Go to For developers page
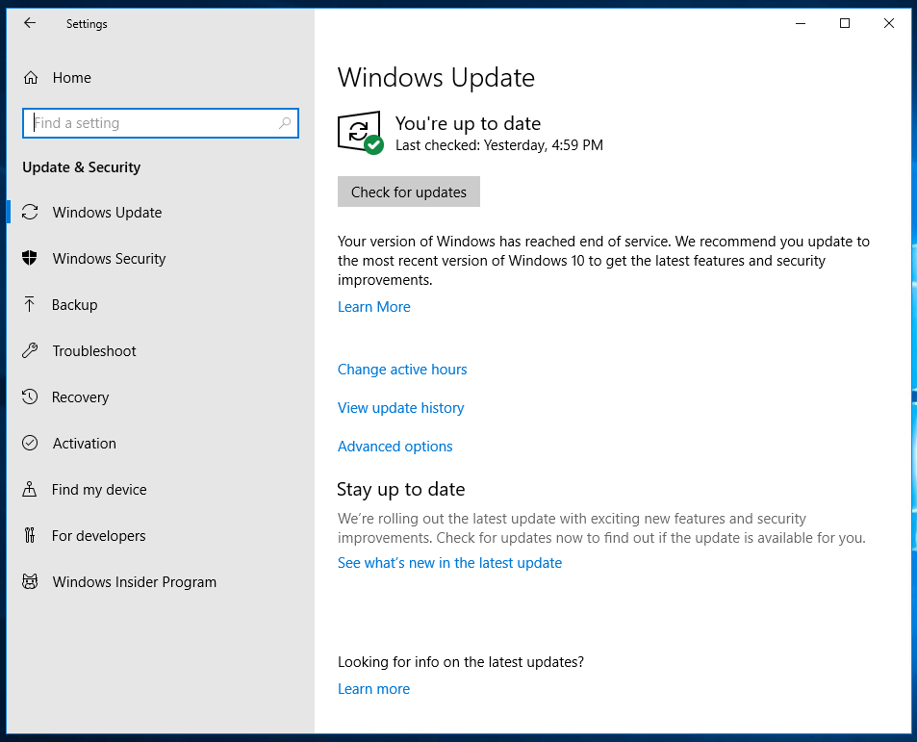 click(98, 536)
